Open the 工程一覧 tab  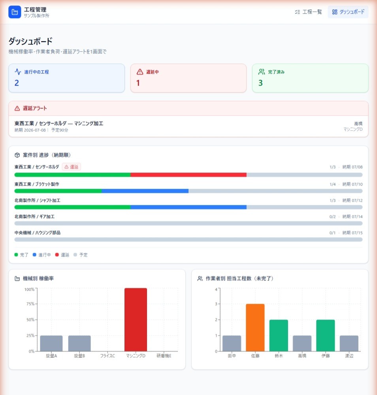coord(309,12)
